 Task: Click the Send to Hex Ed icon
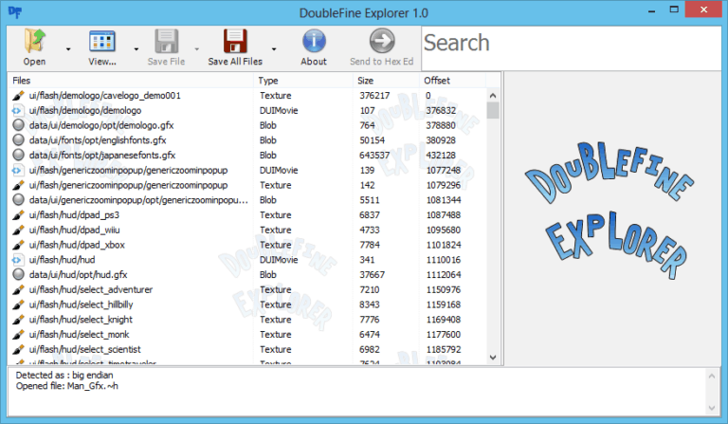pos(382,41)
